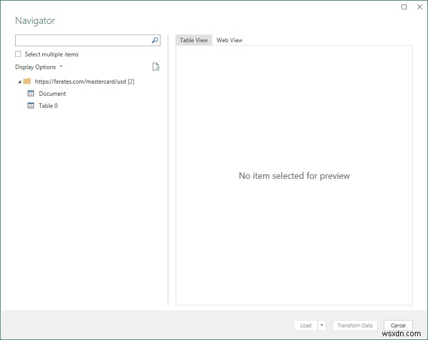The width and height of the screenshot is (428, 340).
Task: Enable Select multiple items checkbox
Action: tap(18, 54)
